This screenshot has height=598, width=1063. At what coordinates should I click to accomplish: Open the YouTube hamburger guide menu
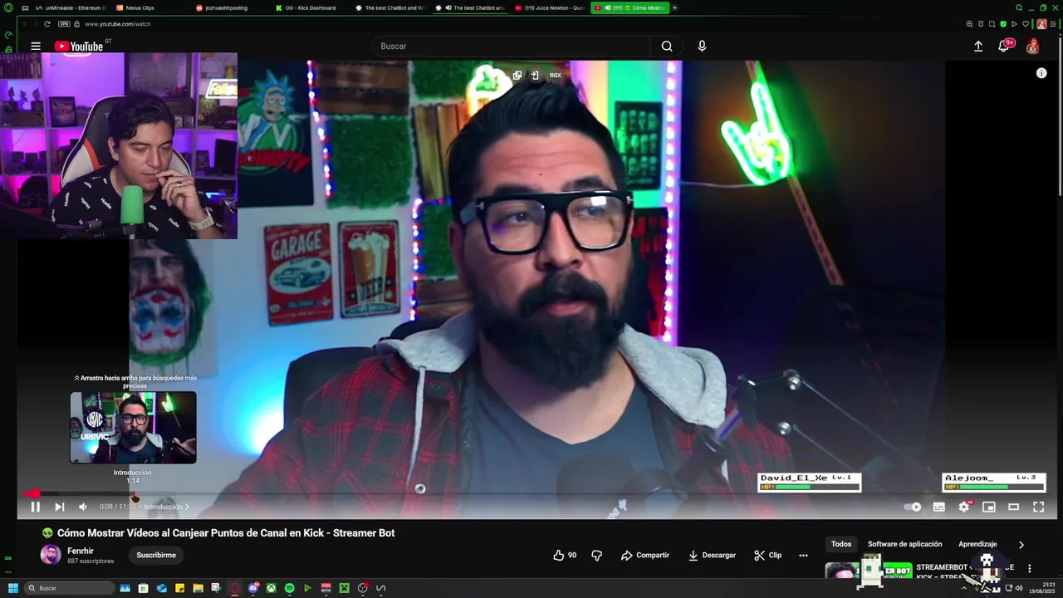[x=36, y=47]
